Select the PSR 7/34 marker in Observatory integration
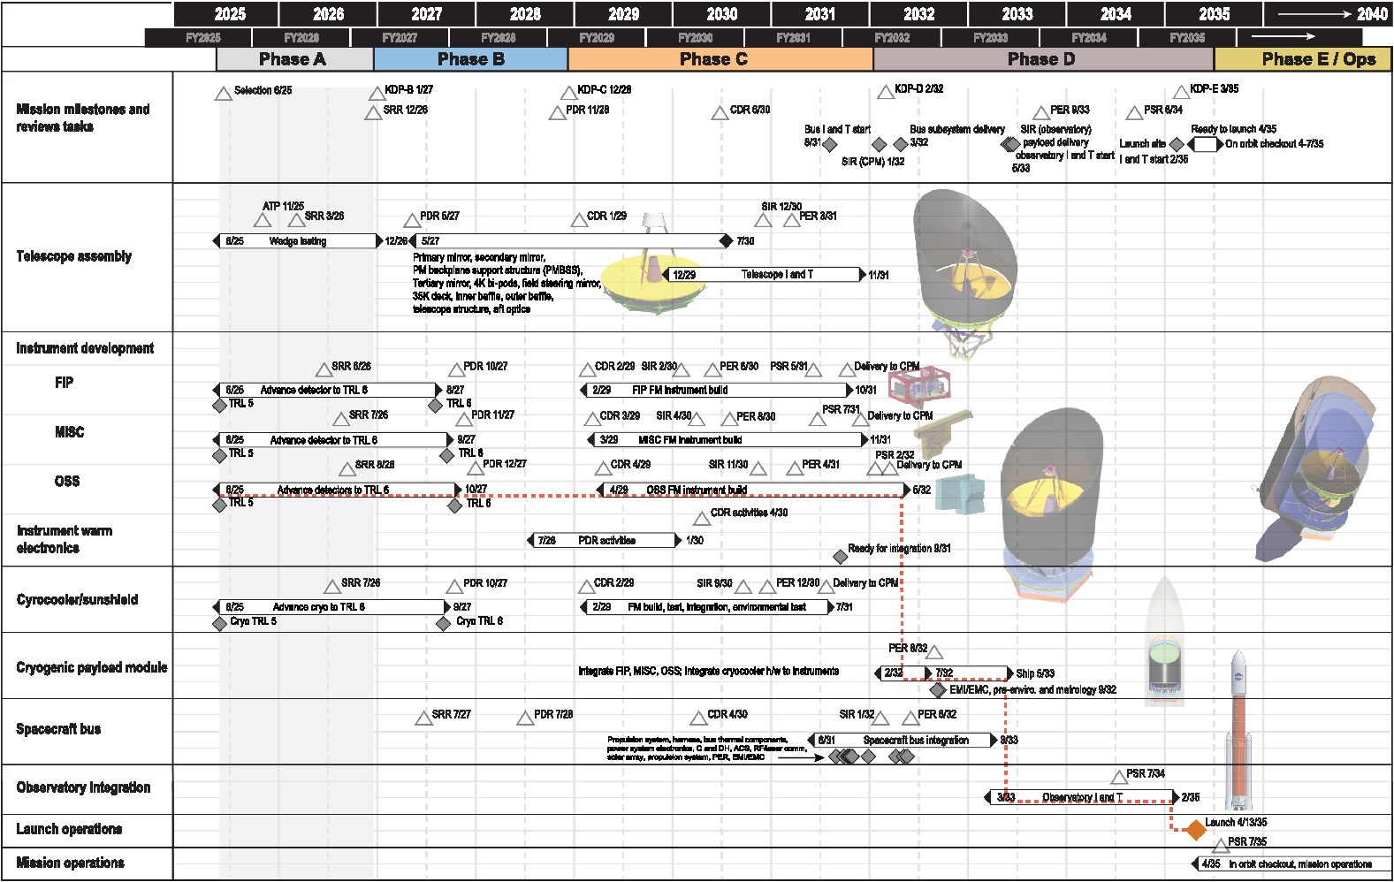The height and width of the screenshot is (882, 1394). 1119,778
